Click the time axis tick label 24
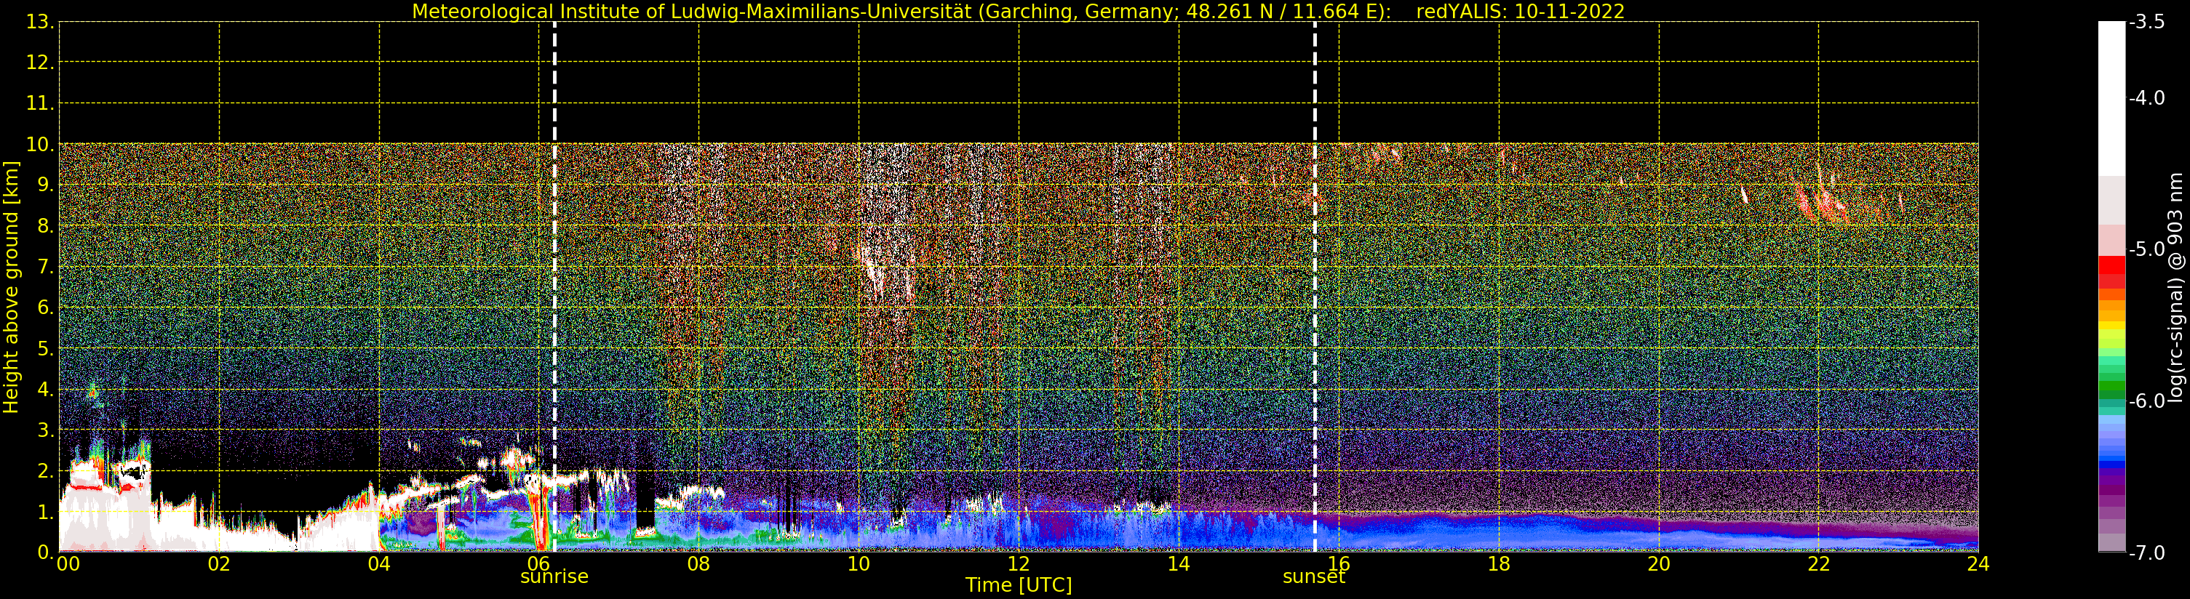This screenshot has height=599, width=2190. (1978, 564)
